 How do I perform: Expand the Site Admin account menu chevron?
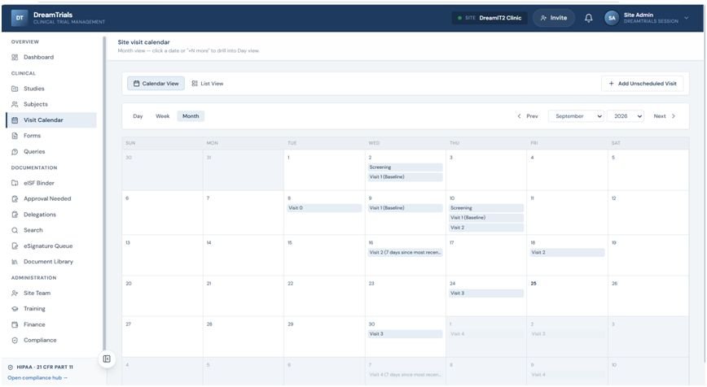pos(687,18)
